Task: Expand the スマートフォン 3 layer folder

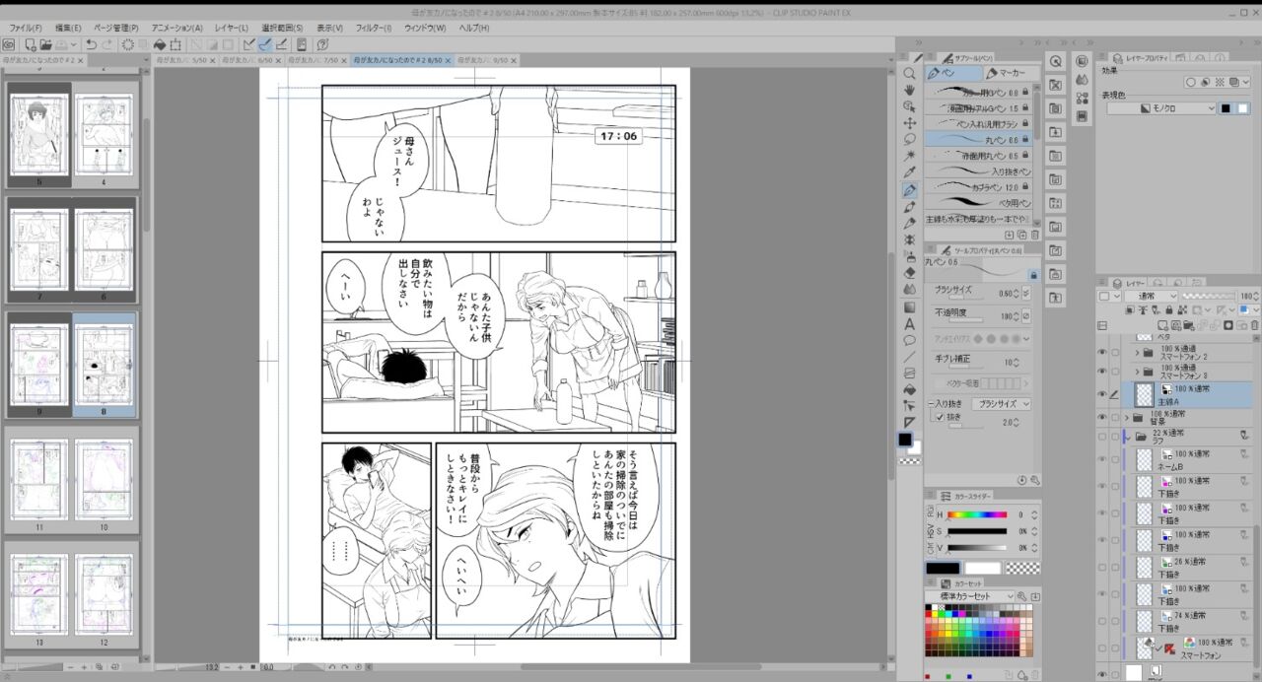Action: click(1137, 372)
